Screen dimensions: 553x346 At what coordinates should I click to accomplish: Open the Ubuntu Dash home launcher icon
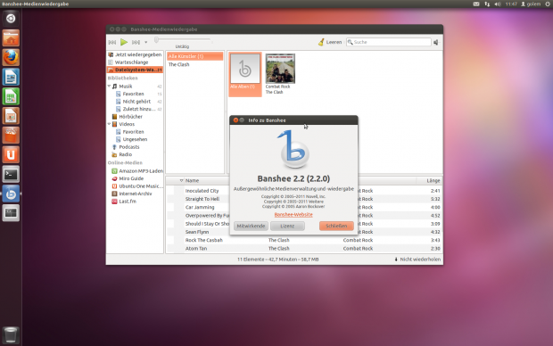coord(11,19)
